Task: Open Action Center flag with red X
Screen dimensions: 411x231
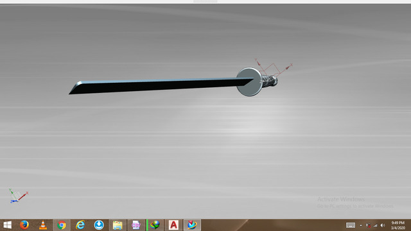Action: click(368, 225)
